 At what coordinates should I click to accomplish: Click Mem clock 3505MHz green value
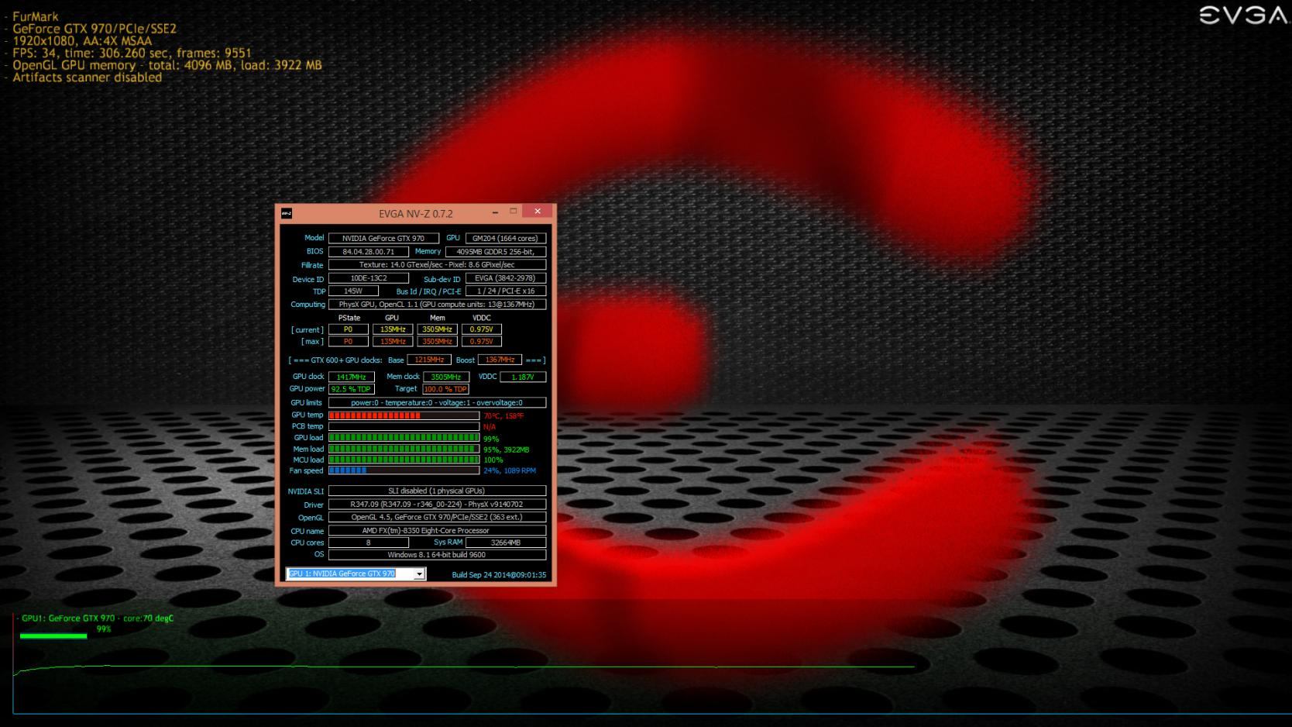click(445, 377)
